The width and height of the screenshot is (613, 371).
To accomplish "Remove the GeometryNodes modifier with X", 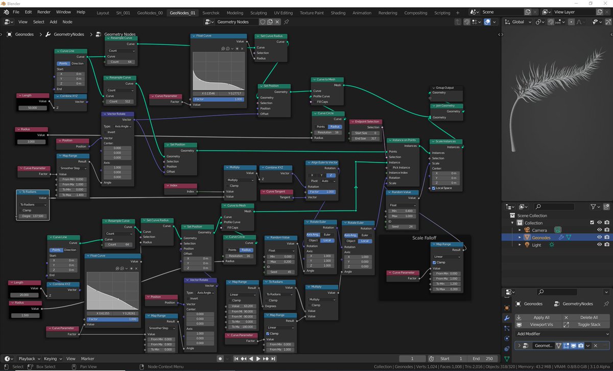I will [x=595, y=345].
